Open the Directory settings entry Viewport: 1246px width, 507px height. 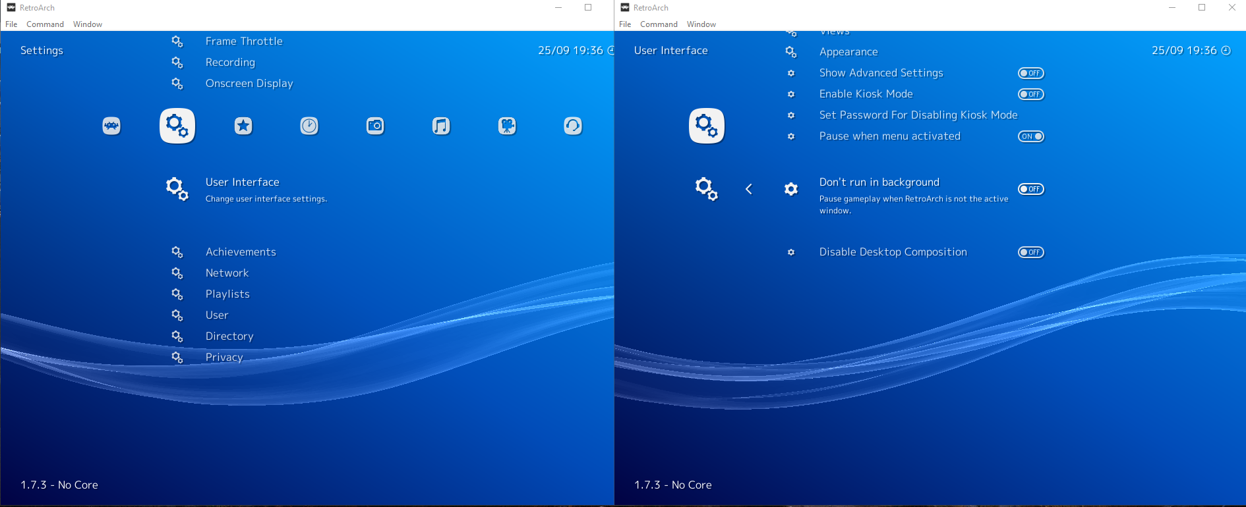pos(229,336)
